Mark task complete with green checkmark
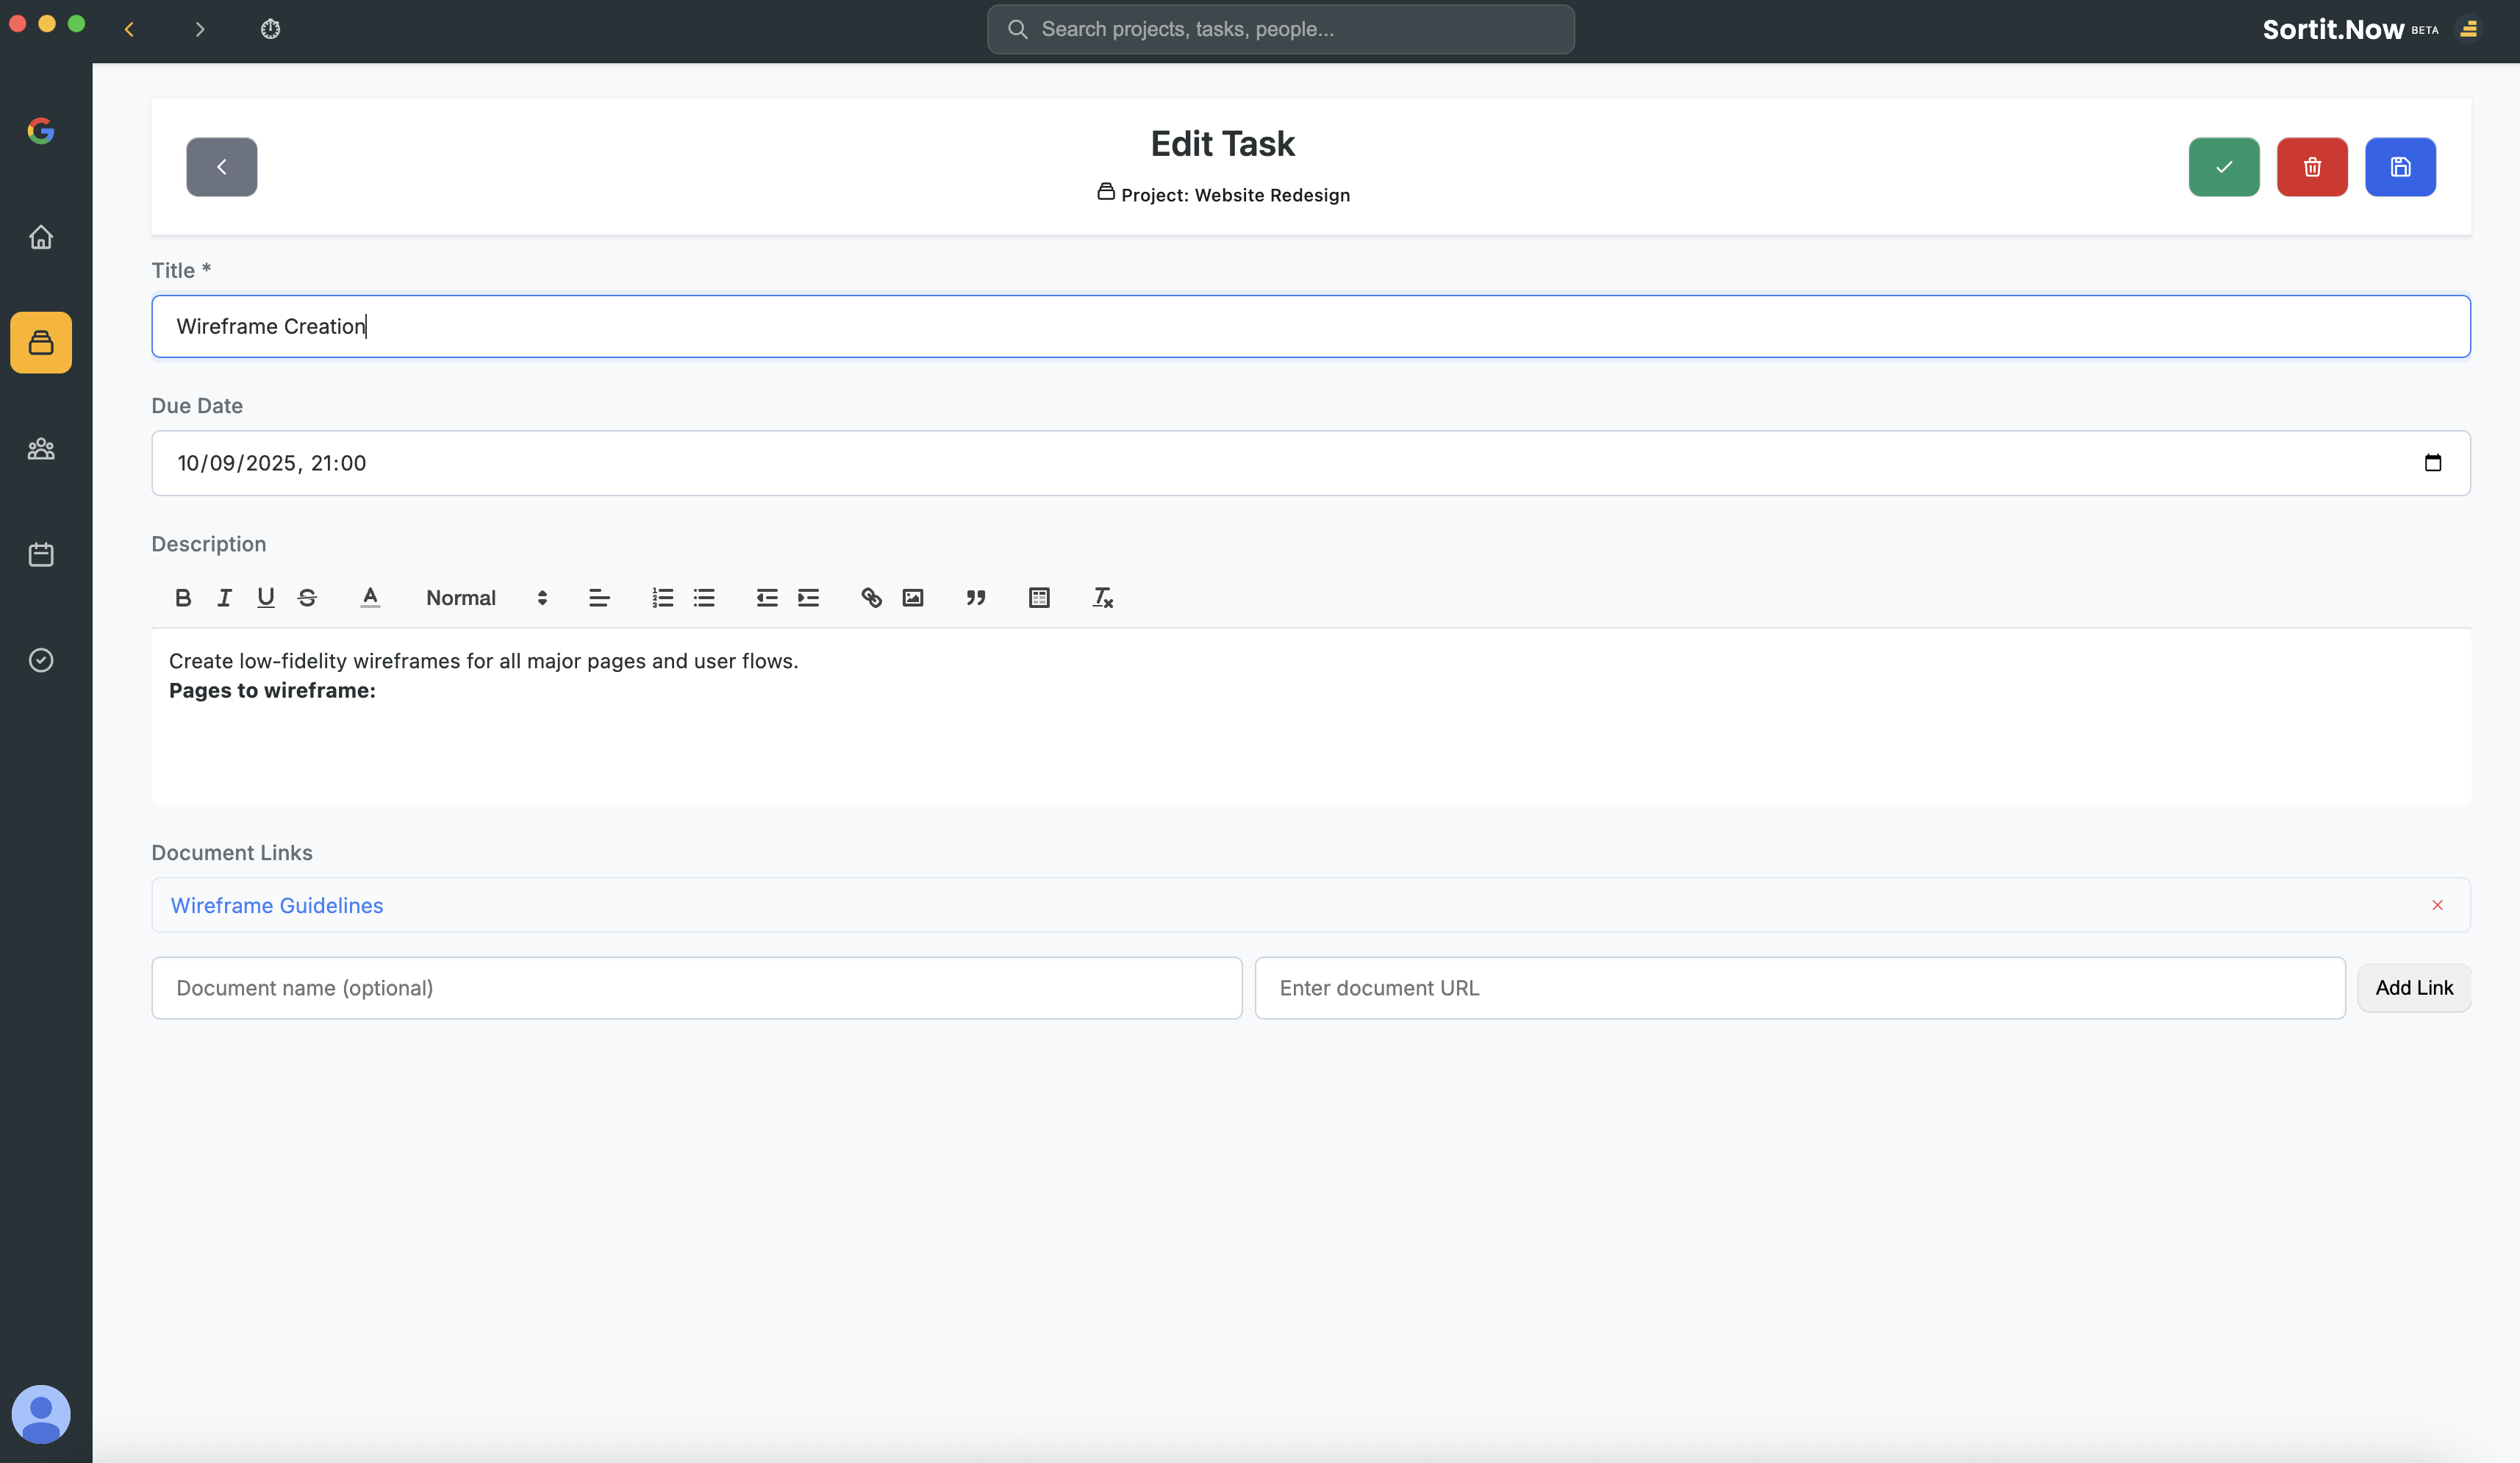 click(2223, 167)
